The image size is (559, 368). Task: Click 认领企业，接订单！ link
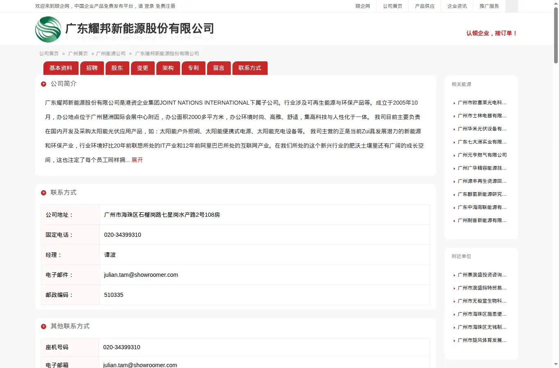pos(492,33)
